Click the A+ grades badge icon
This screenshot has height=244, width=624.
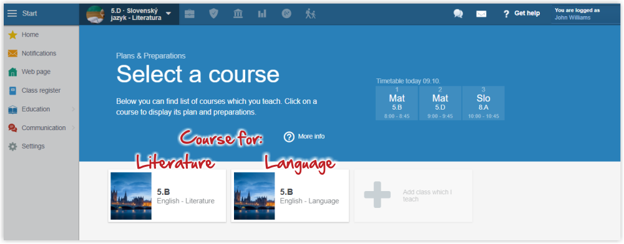286,14
